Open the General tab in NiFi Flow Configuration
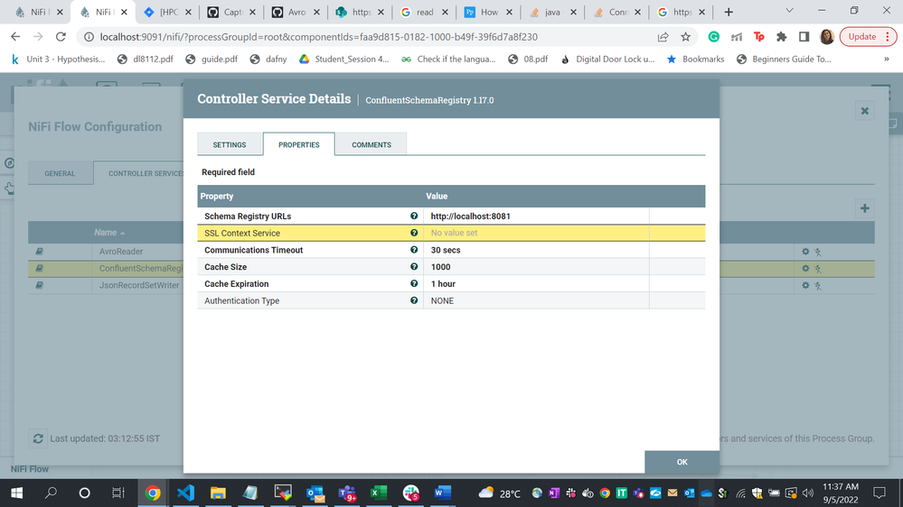Screen dimensions: 903x507 60,173
